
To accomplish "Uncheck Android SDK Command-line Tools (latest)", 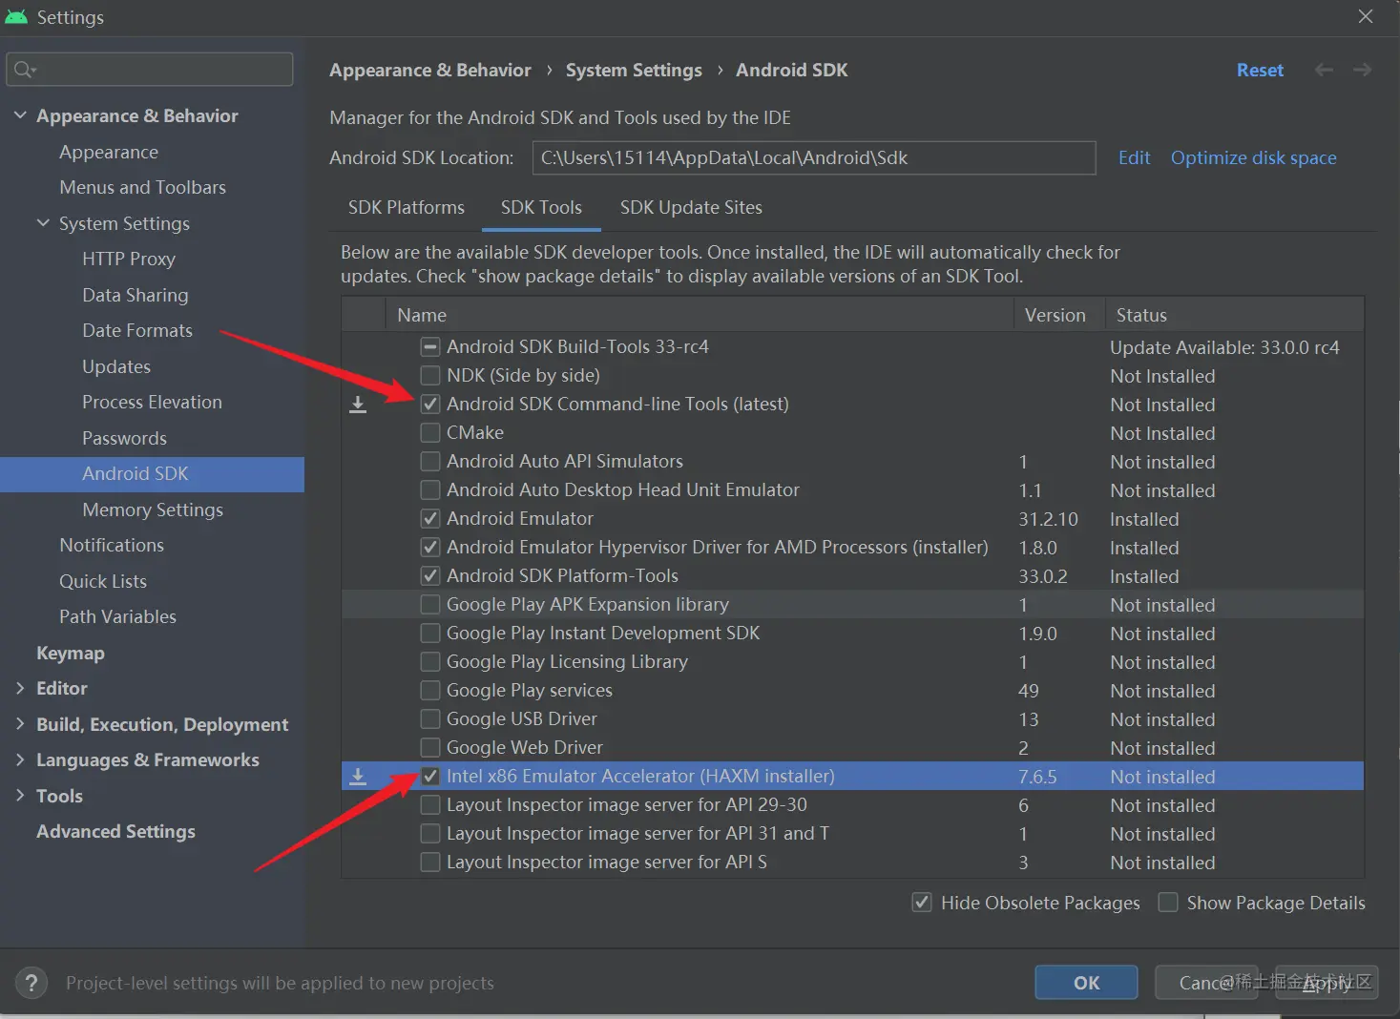I will tap(430, 404).
